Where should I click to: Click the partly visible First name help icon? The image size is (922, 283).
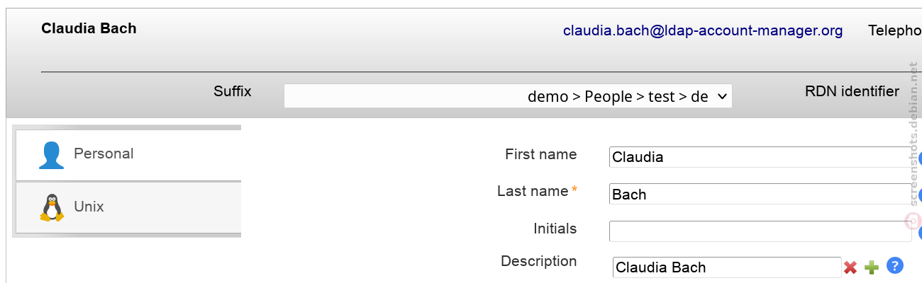pos(920,159)
